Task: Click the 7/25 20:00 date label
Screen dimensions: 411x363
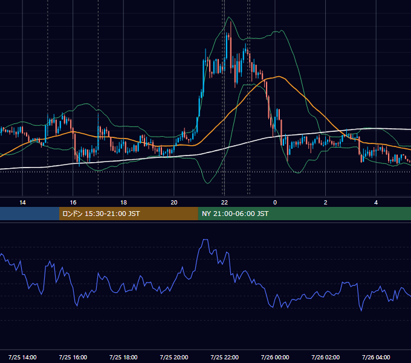Action: tap(174, 357)
